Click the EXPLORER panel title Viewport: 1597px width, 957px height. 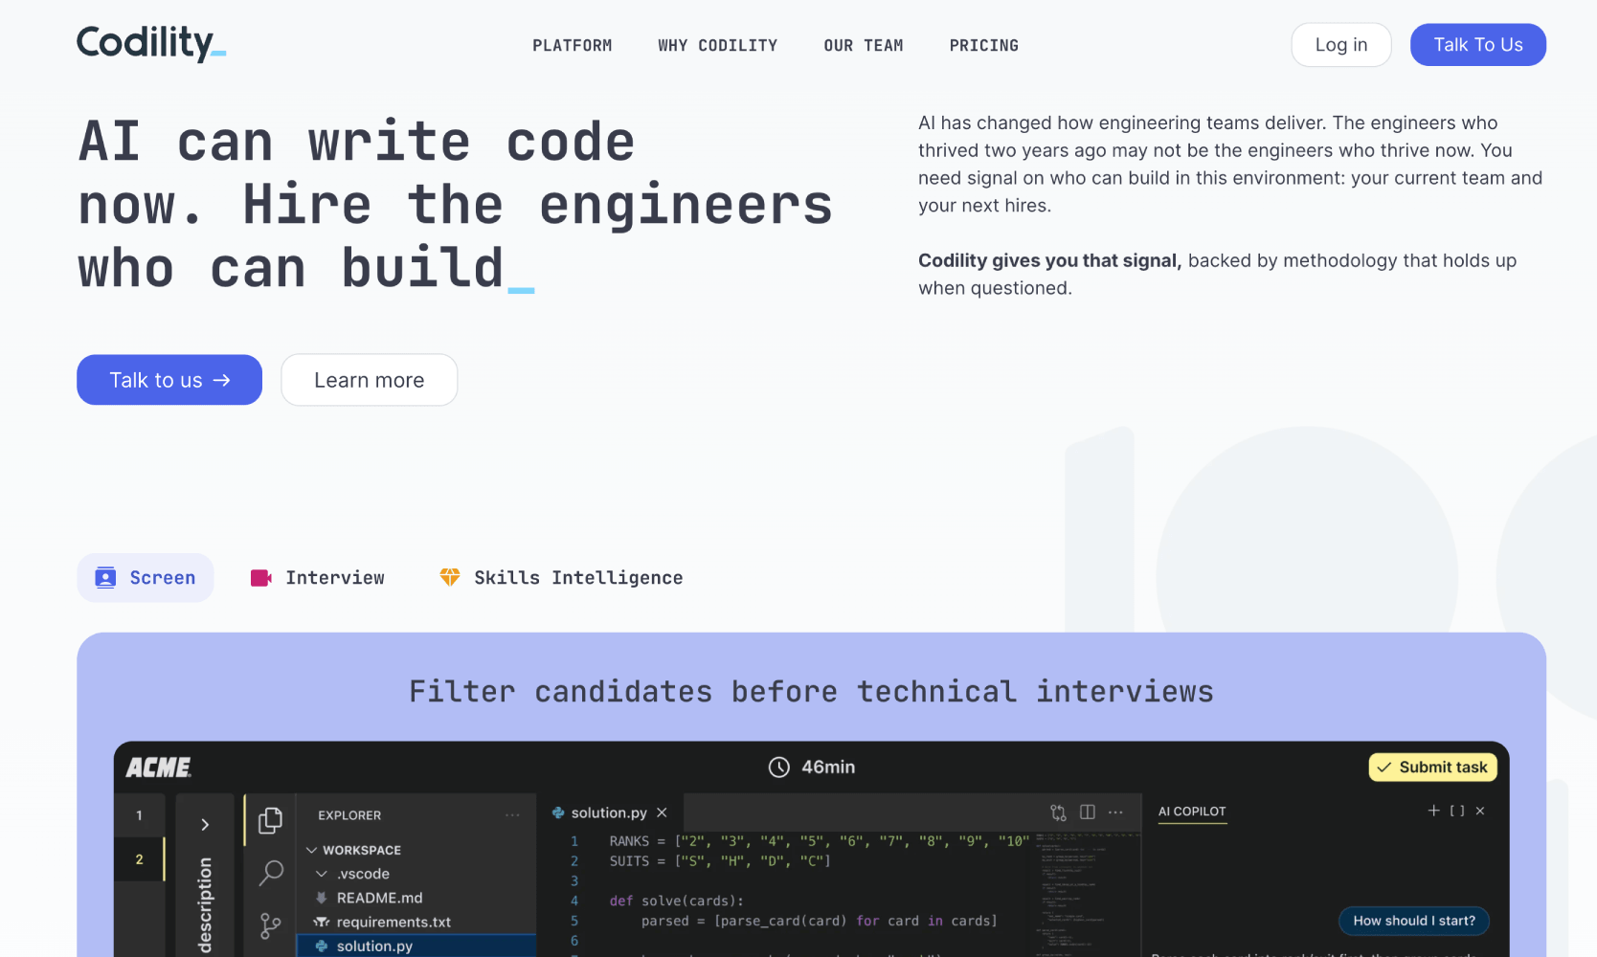coord(349,815)
